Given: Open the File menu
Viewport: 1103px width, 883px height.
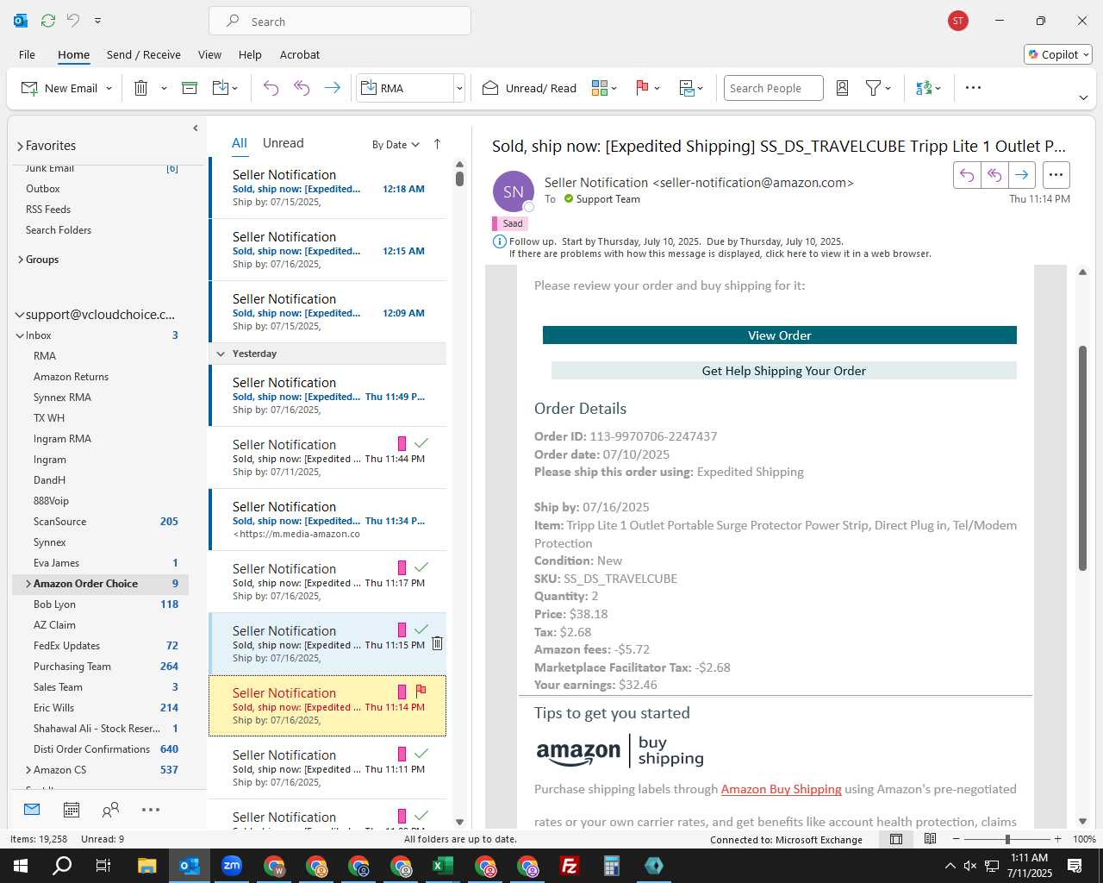Looking at the screenshot, I should tap(27, 54).
